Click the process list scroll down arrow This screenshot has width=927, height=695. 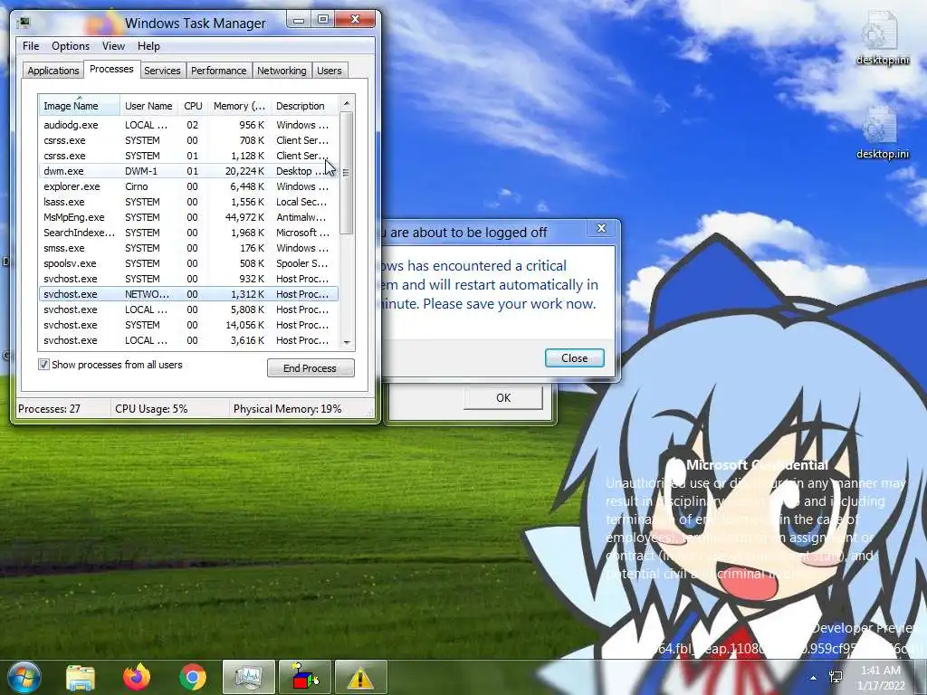[x=347, y=342]
